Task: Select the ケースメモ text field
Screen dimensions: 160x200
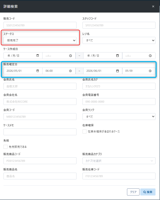Action: (40, 132)
